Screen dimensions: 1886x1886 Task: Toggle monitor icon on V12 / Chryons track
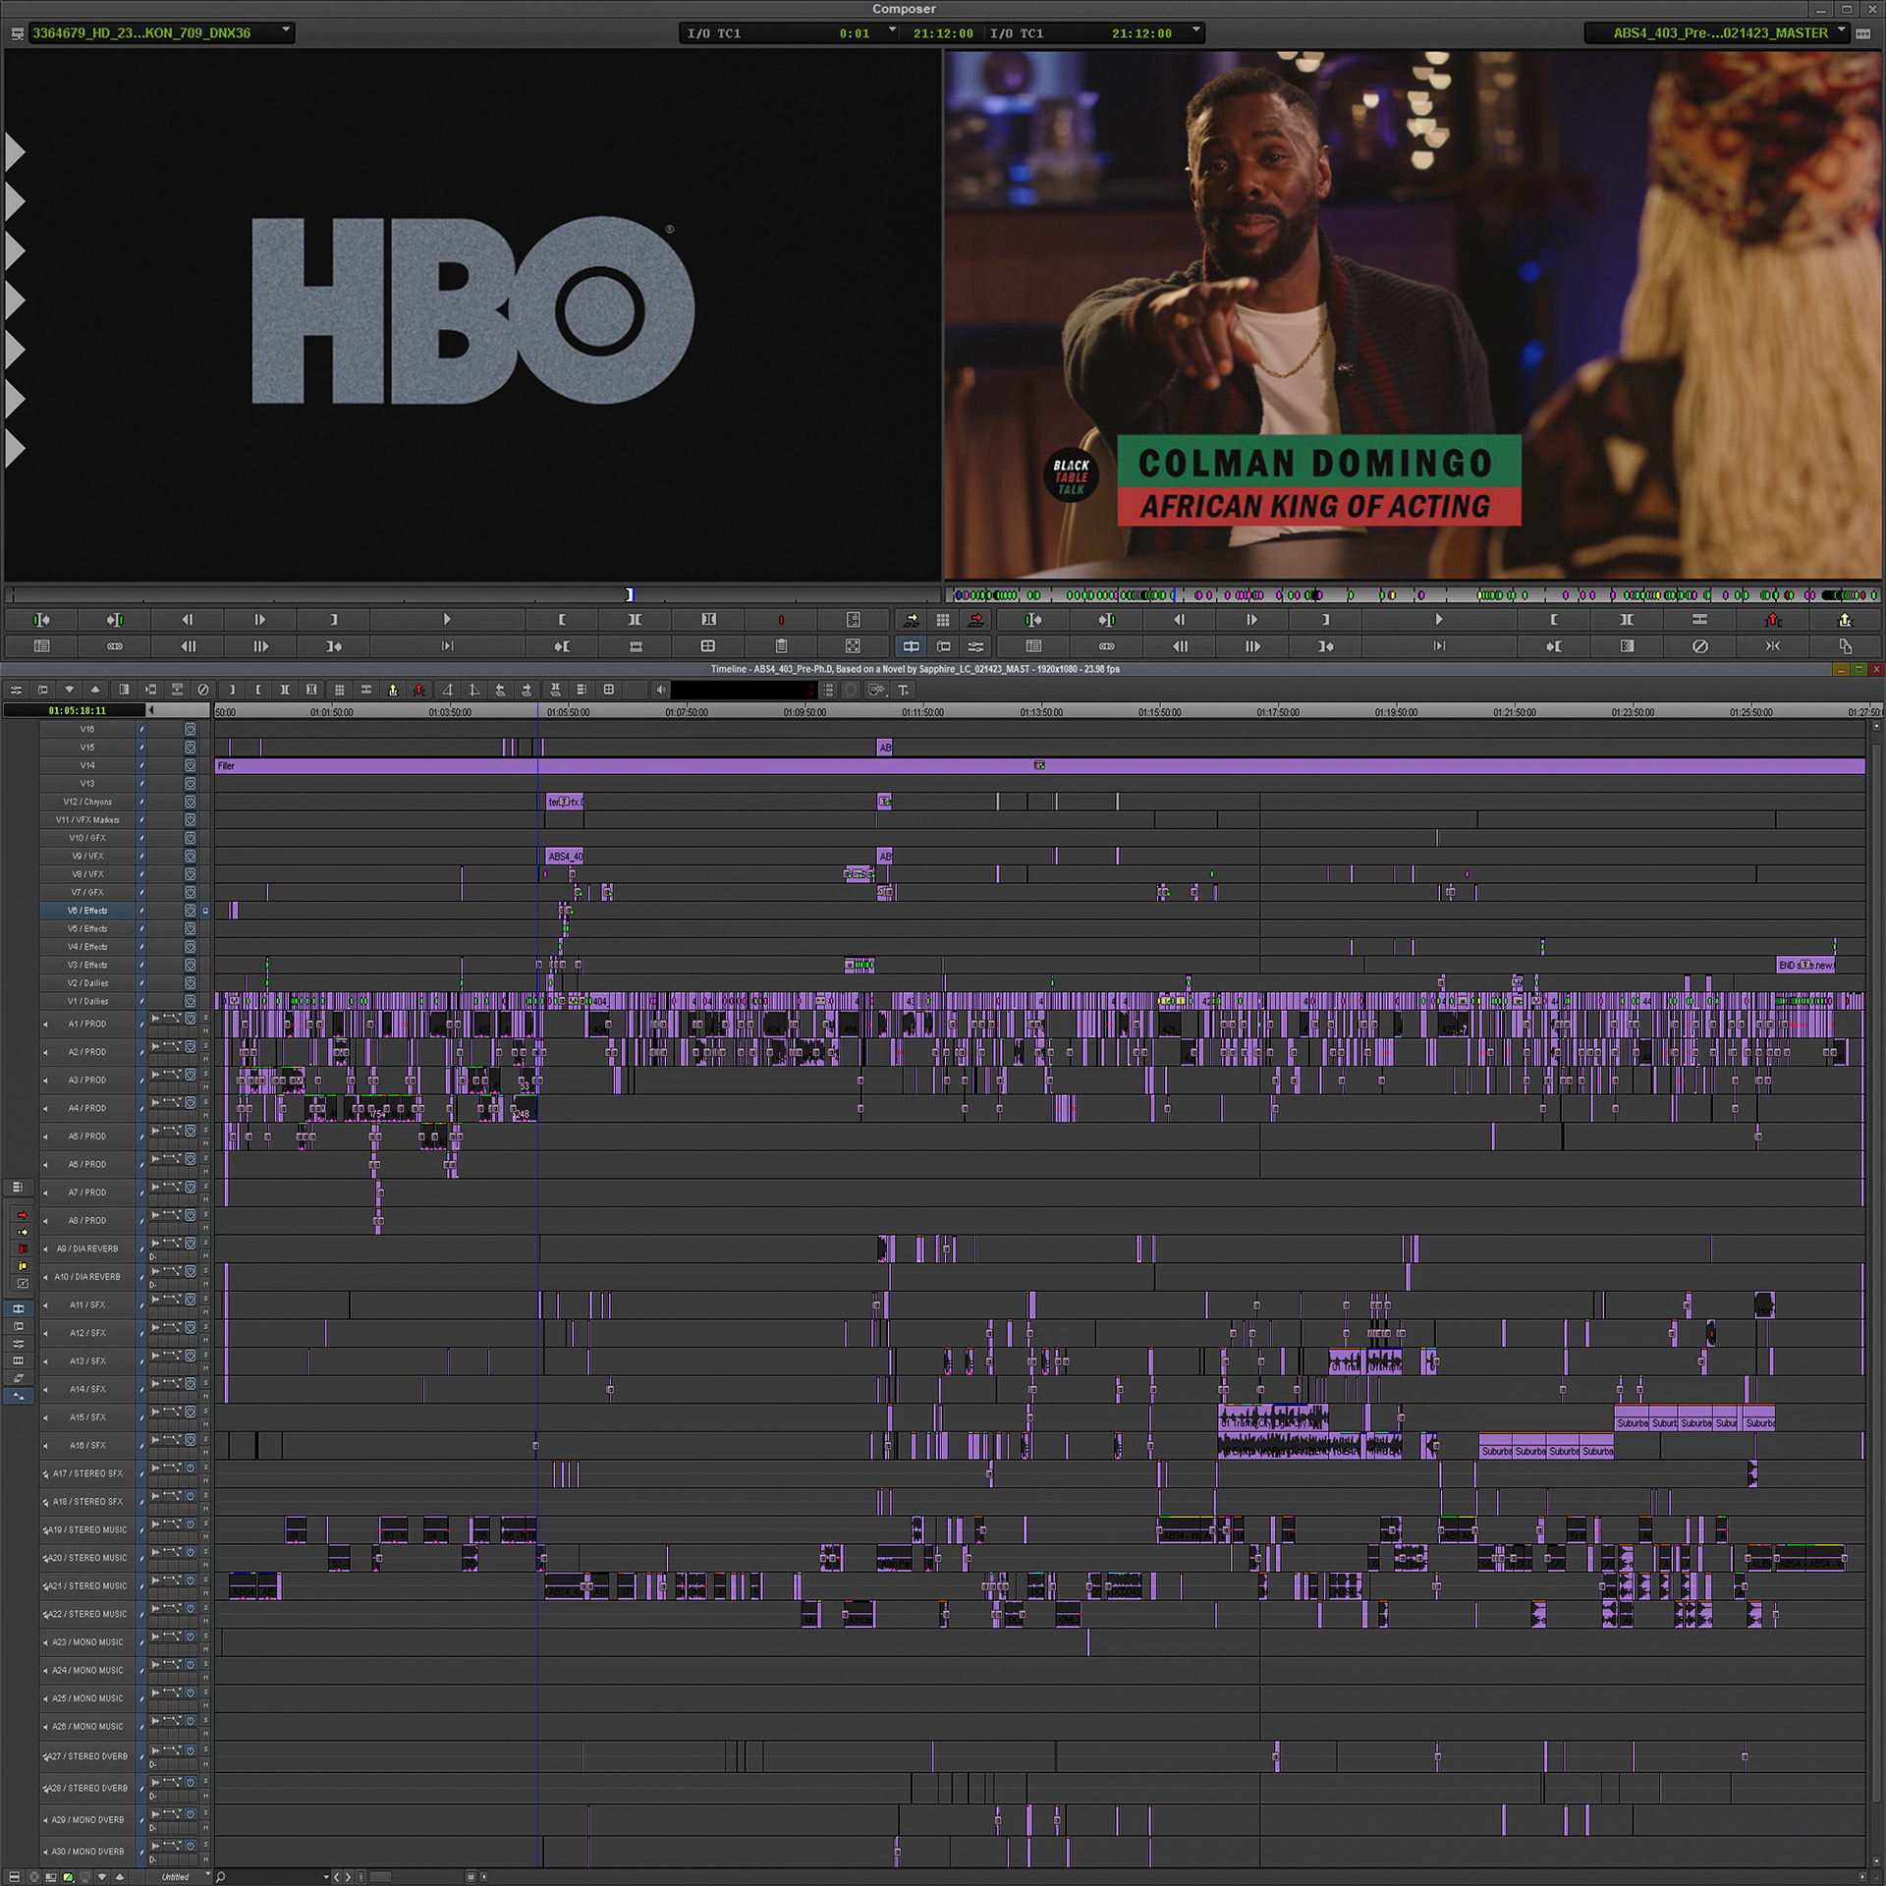point(191,802)
